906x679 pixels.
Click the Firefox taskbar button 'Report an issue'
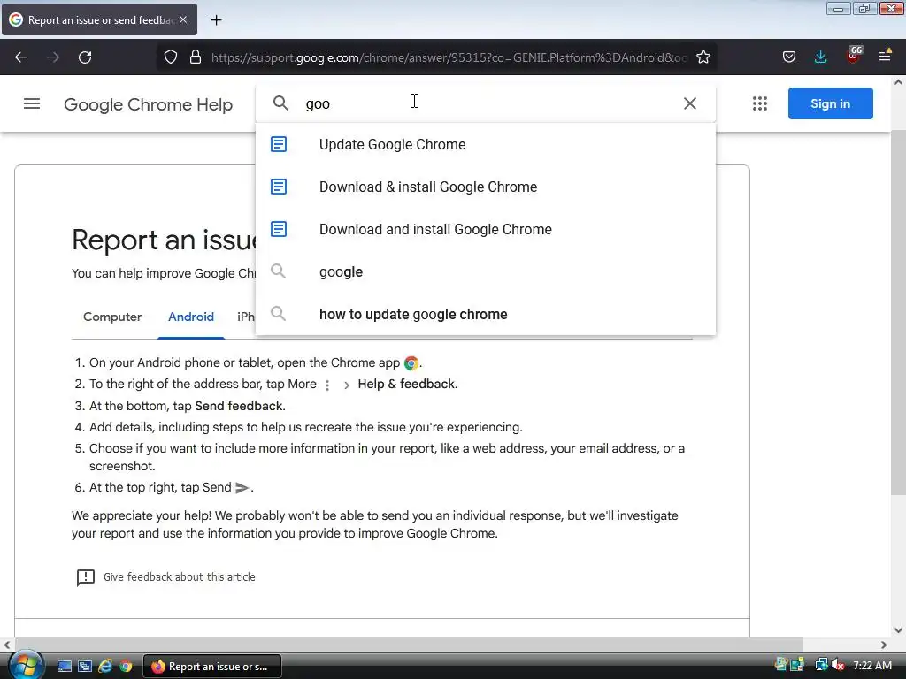(212, 667)
